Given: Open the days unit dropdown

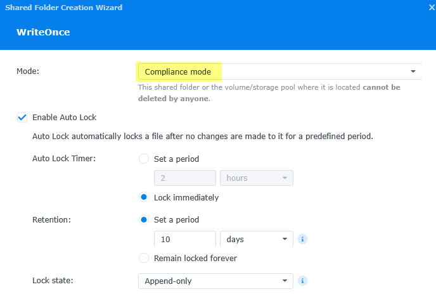Looking at the screenshot, I should [x=256, y=240].
